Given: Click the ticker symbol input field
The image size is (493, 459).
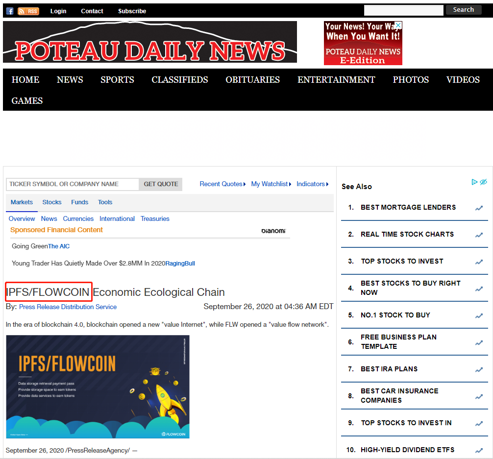Looking at the screenshot, I should click(73, 184).
